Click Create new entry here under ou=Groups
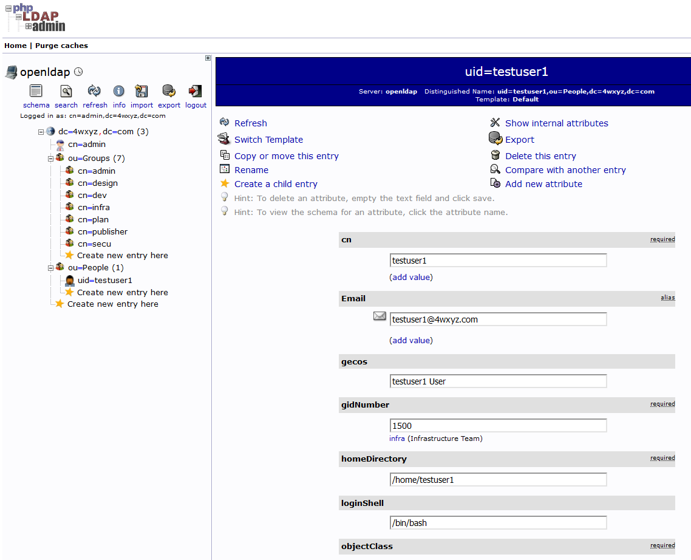 [123, 255]
